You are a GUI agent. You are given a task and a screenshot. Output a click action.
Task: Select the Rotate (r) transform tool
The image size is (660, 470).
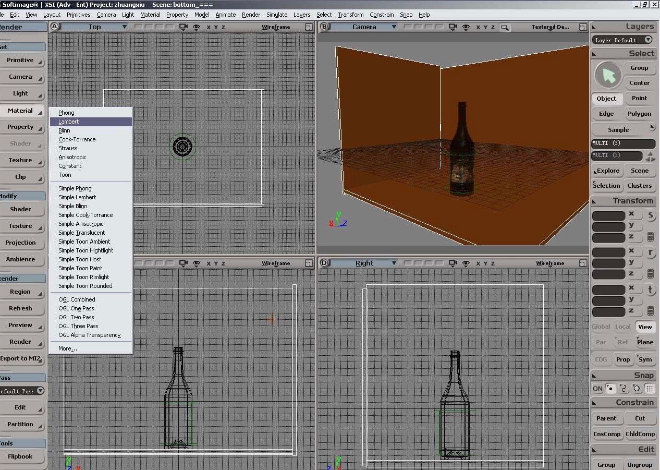[x=651, y=253]
